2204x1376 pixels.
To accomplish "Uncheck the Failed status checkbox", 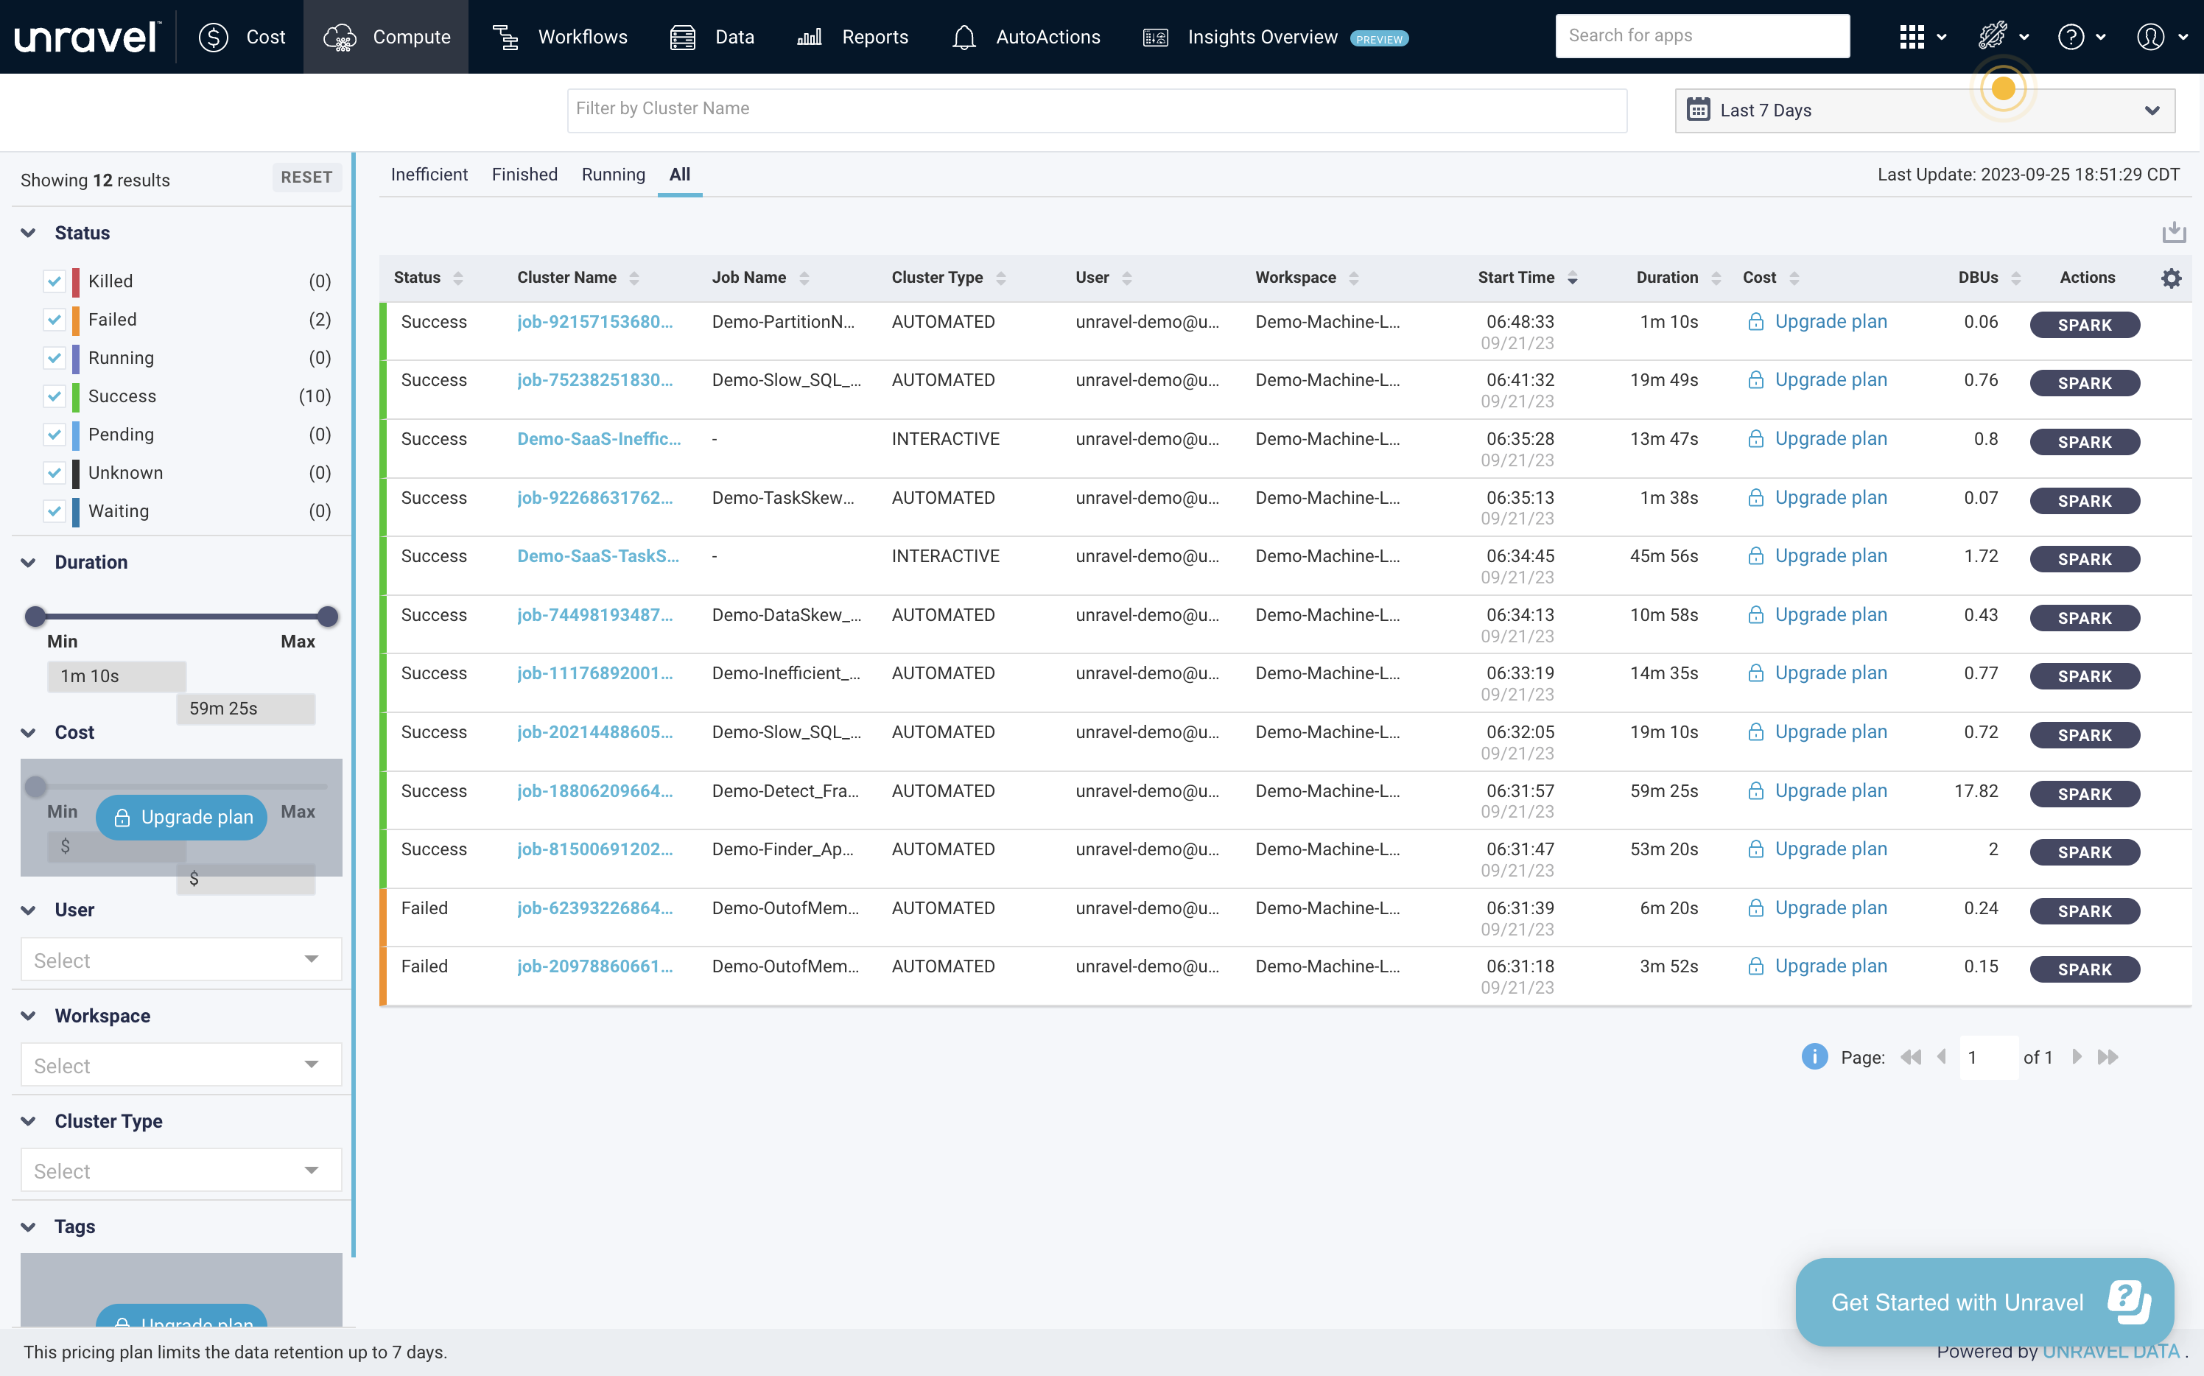I will pos(55,320).
